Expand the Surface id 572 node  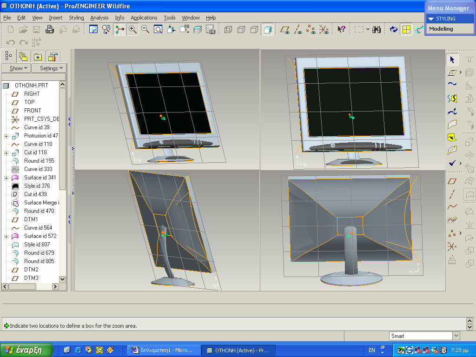[x=6, y=237]
